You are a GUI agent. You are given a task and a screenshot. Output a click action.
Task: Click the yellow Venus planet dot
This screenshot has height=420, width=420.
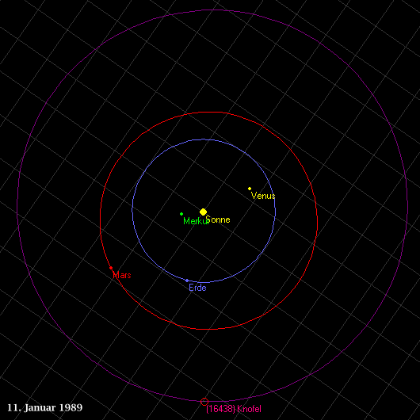click(x=250, y=189)
